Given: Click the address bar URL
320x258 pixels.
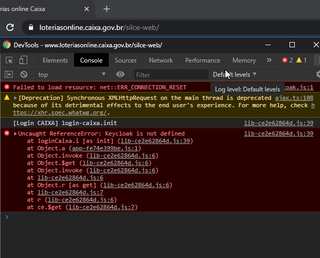Looking at the screenshot, I should point(99,27).
